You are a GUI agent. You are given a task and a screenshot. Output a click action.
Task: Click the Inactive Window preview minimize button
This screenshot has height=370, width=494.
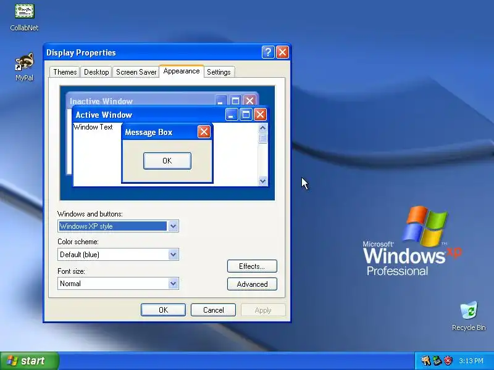(x=221, y=101)
